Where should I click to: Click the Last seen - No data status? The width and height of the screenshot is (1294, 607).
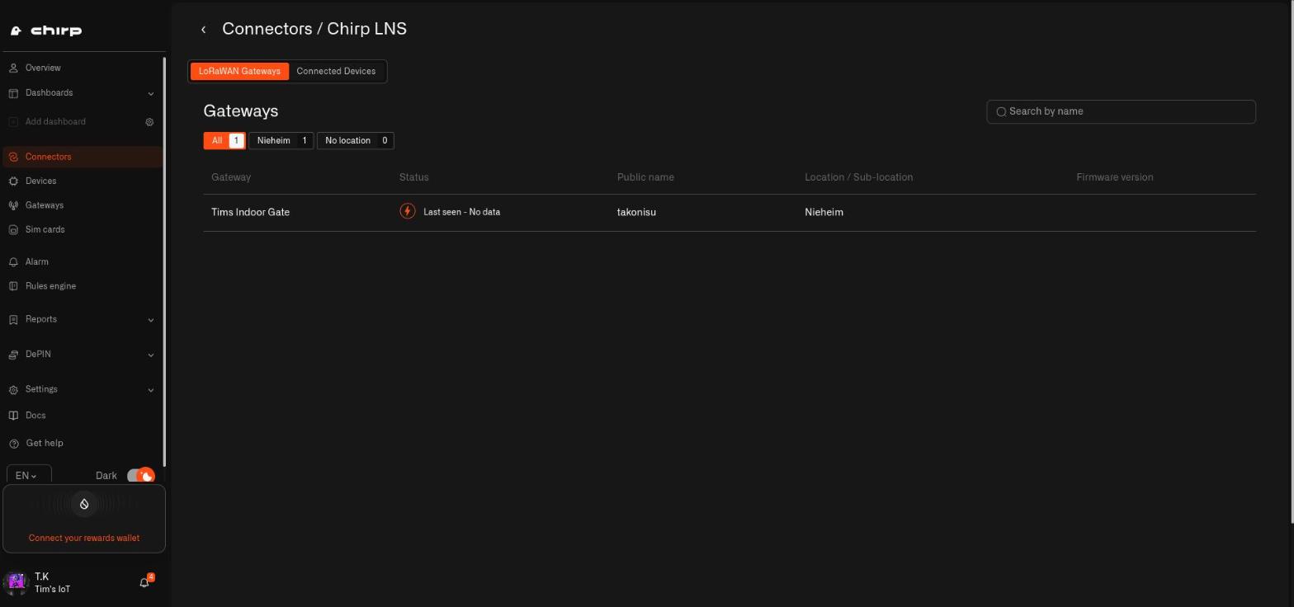[x=461, y=212]
